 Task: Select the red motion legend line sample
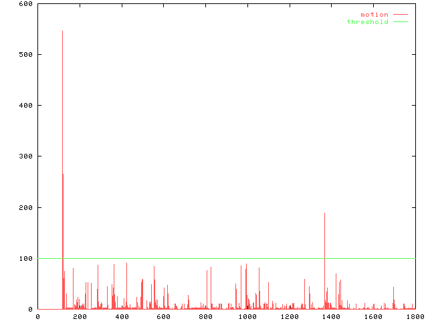click(400, 14)
